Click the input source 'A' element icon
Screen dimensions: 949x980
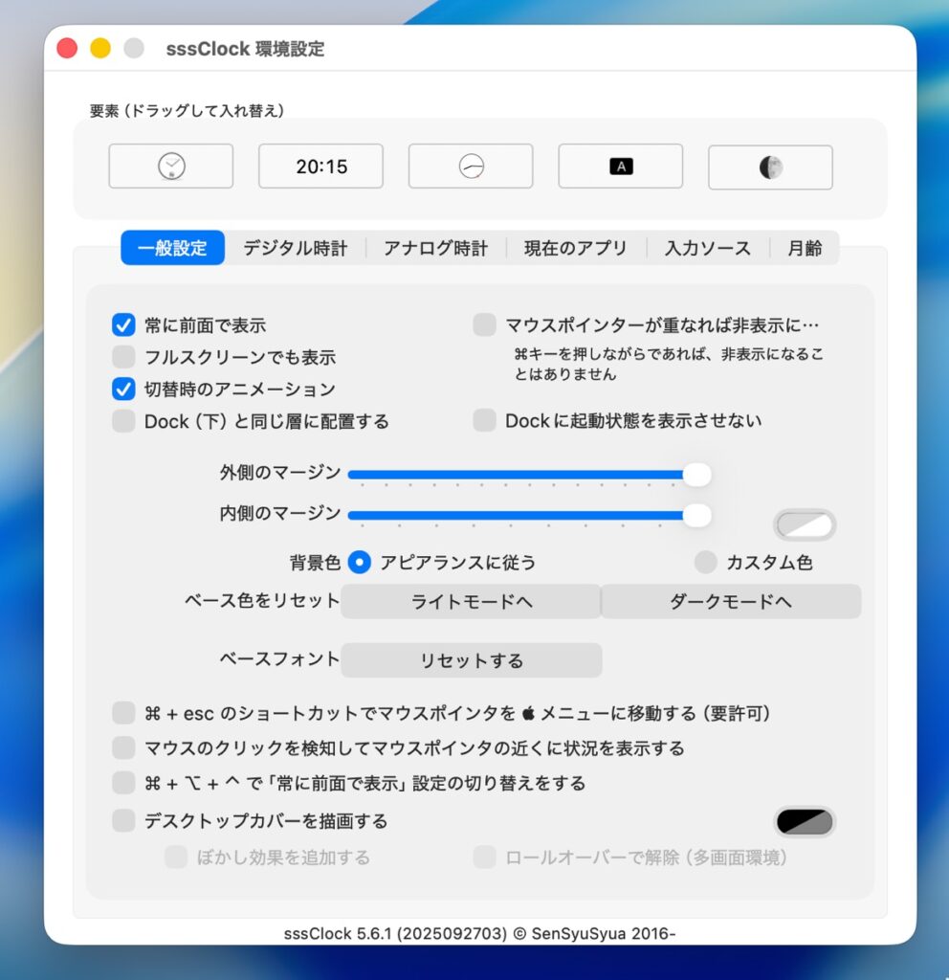(621, 167)
